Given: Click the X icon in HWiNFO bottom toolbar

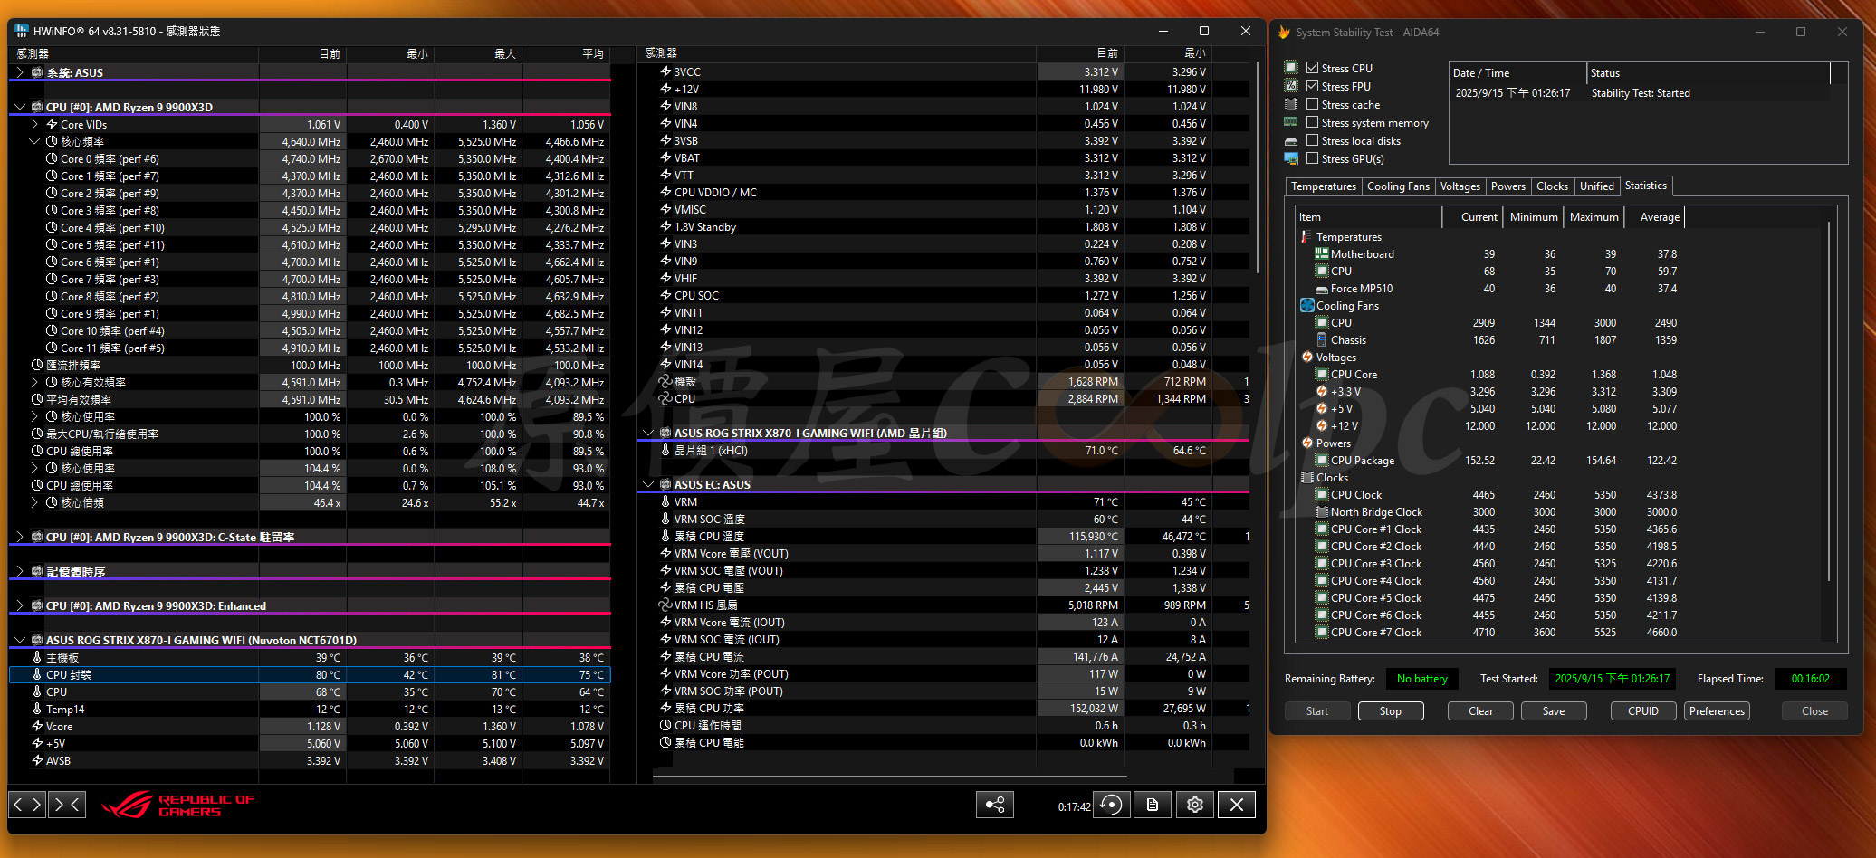Looking at the screenshot, I should [1237, 805].
